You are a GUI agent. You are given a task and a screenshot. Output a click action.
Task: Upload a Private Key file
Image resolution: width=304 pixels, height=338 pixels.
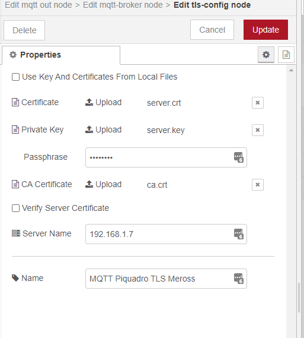pos(104,129)
